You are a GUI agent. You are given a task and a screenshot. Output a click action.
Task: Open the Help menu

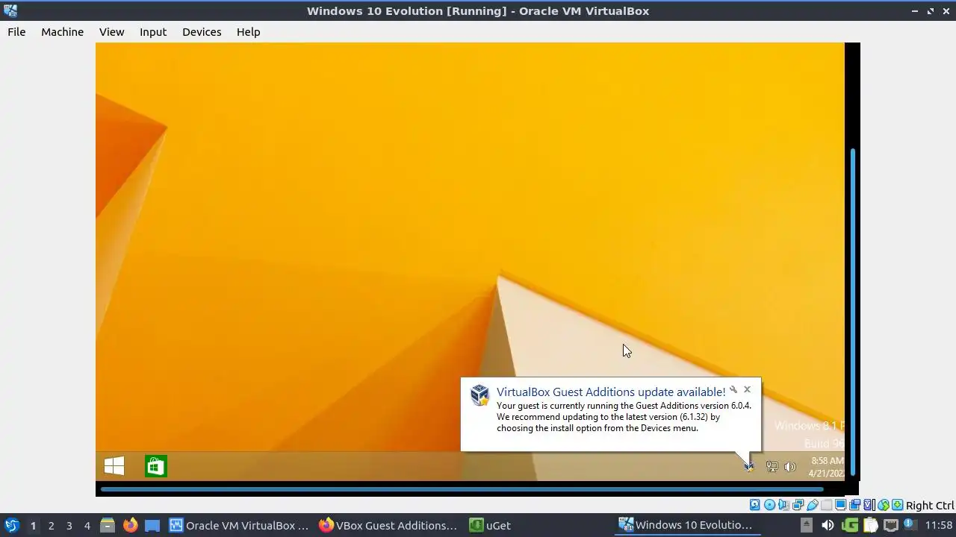248,32
